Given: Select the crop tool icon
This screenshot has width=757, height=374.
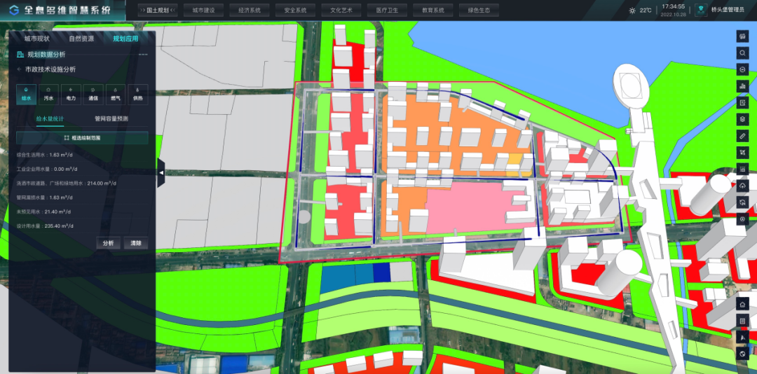Looking at the screenshot, I should 742,152.
